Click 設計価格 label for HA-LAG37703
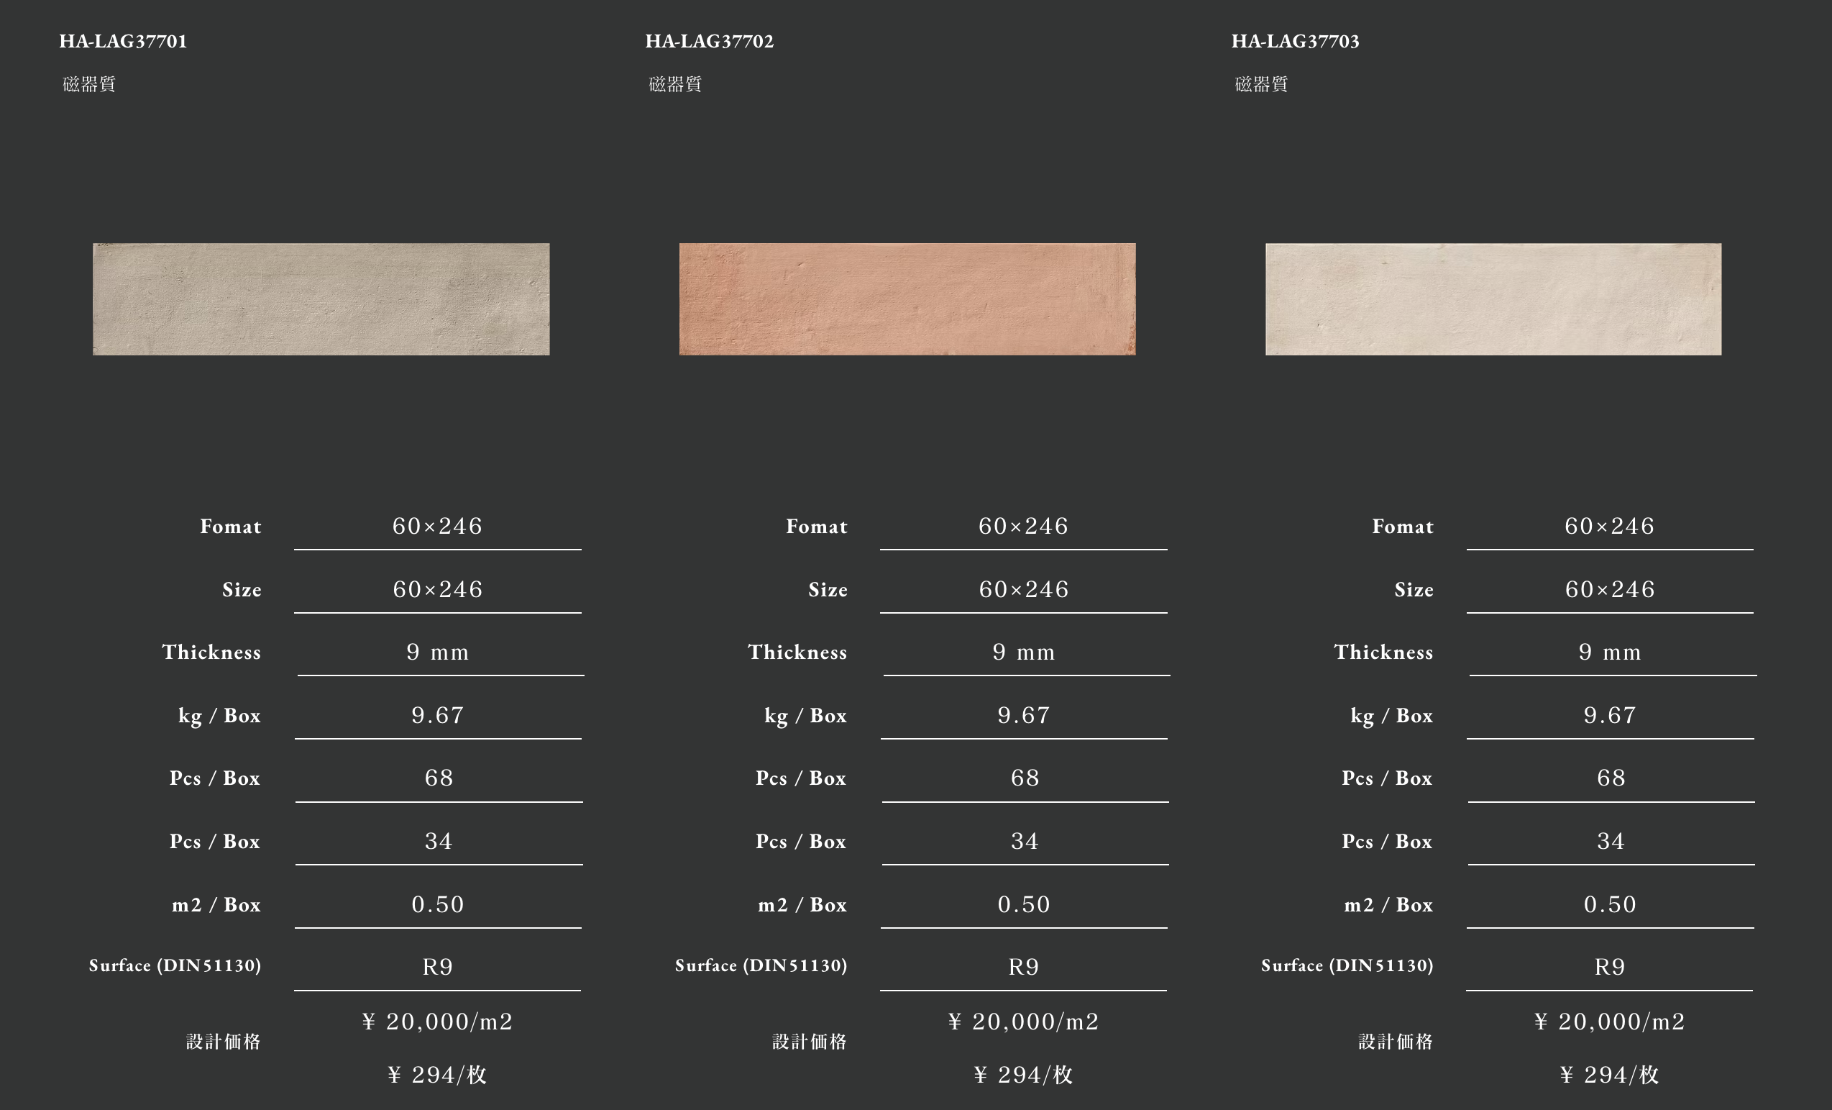Screen dimensions: 1832x1110 tap(1396, 1042)
